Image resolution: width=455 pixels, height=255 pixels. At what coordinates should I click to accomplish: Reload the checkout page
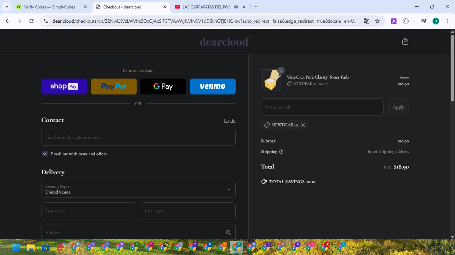pyautogui.click(x=32, y=21)
